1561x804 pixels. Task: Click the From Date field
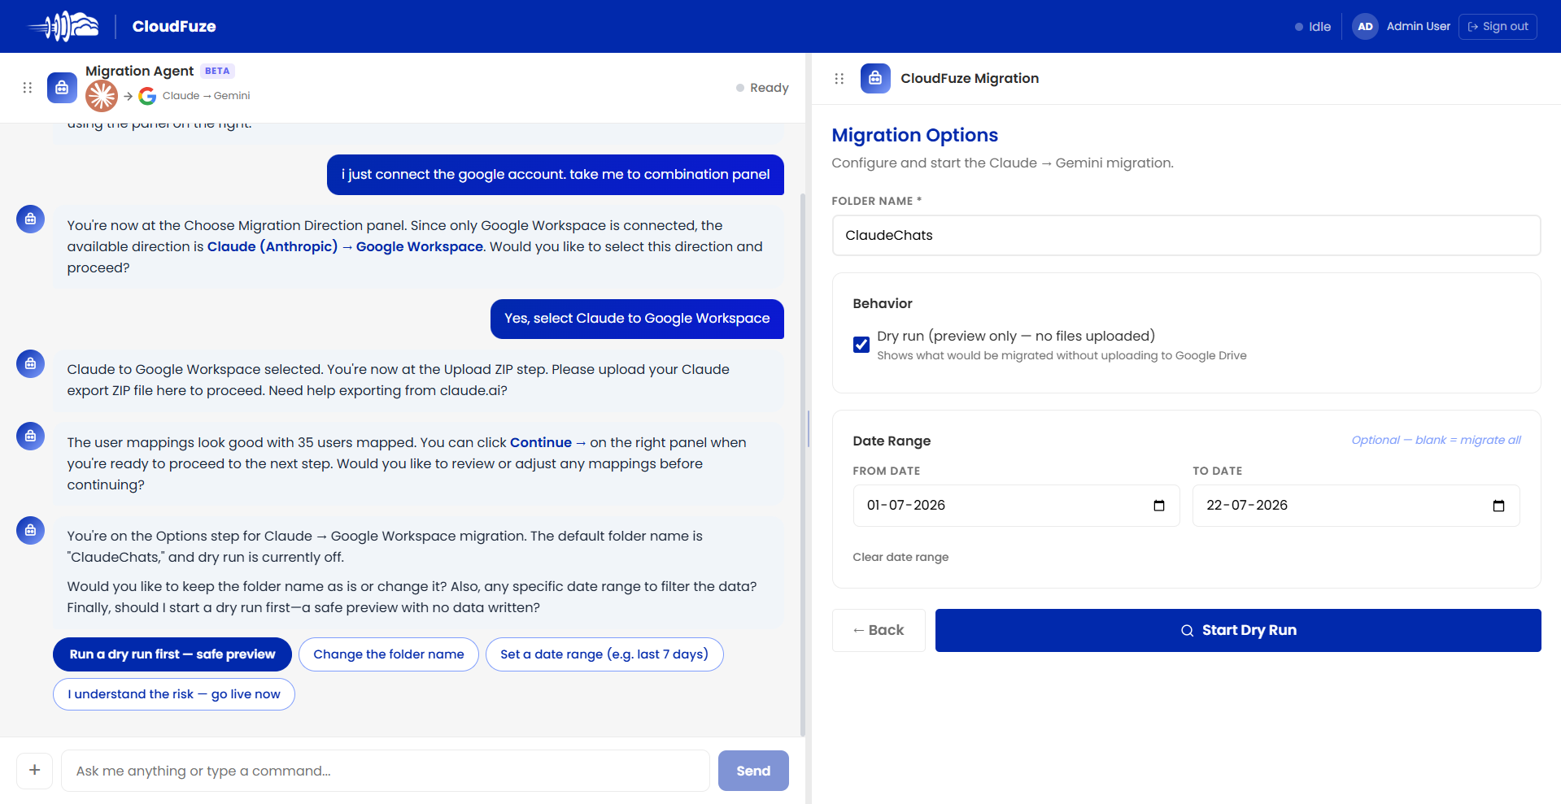(1016, 506)
